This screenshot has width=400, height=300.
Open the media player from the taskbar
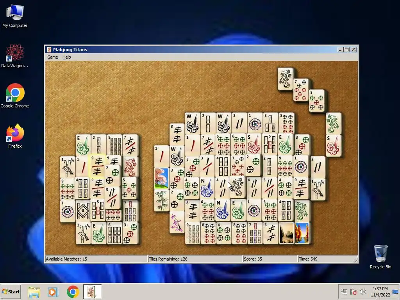(x=53, y=292)
